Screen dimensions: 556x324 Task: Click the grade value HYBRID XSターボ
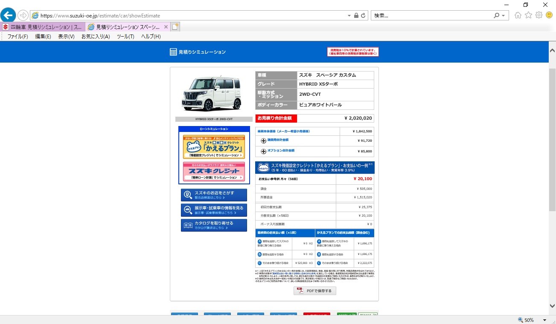point(318,84)
